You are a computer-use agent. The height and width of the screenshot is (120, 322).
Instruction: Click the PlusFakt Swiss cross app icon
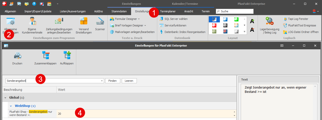pos(4,4)
